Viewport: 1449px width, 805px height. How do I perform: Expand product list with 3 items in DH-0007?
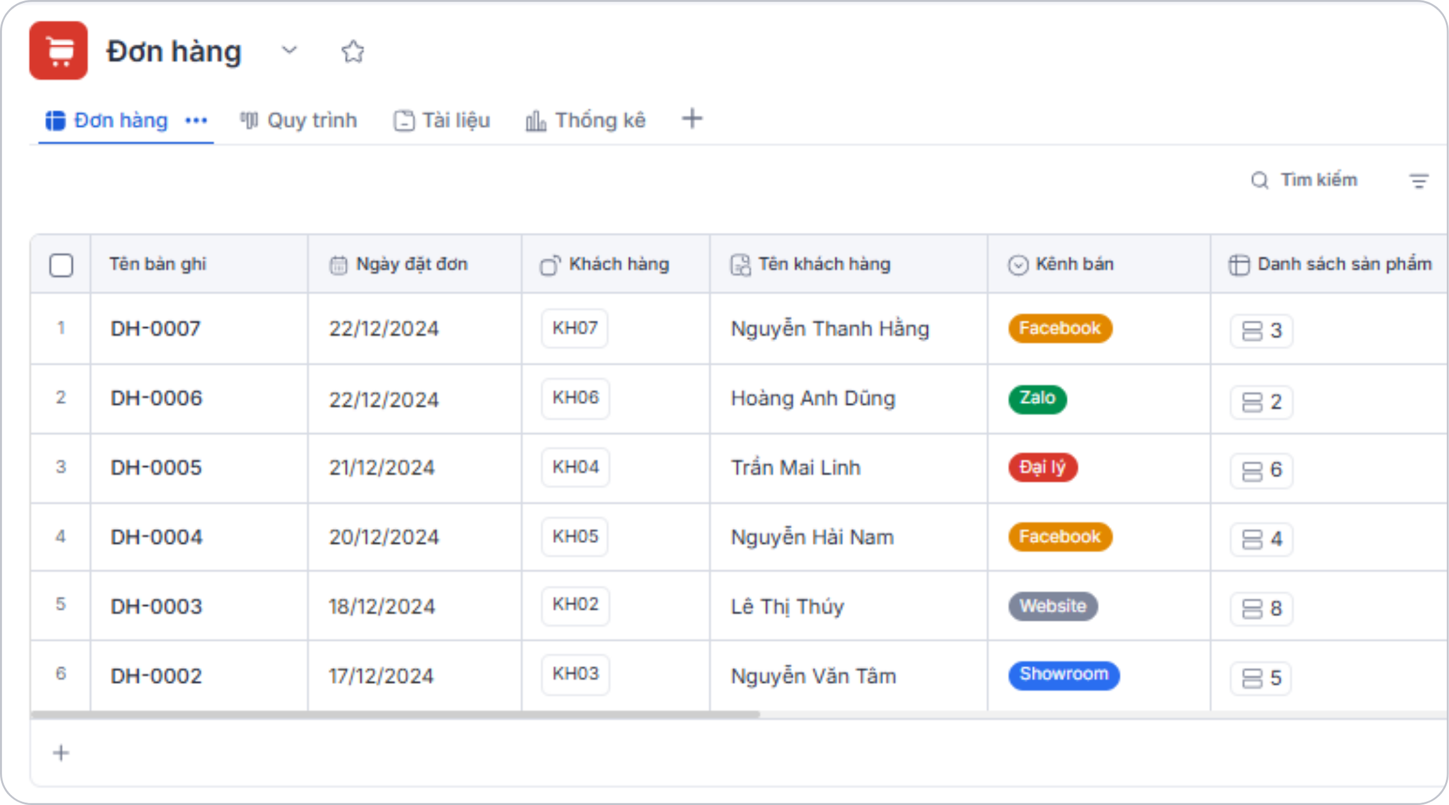tap(1262, 331)
